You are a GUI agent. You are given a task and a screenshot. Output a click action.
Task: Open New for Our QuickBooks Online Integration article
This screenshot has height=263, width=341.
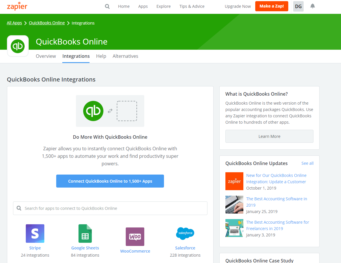pyautogui.click(x=276, y=178)
